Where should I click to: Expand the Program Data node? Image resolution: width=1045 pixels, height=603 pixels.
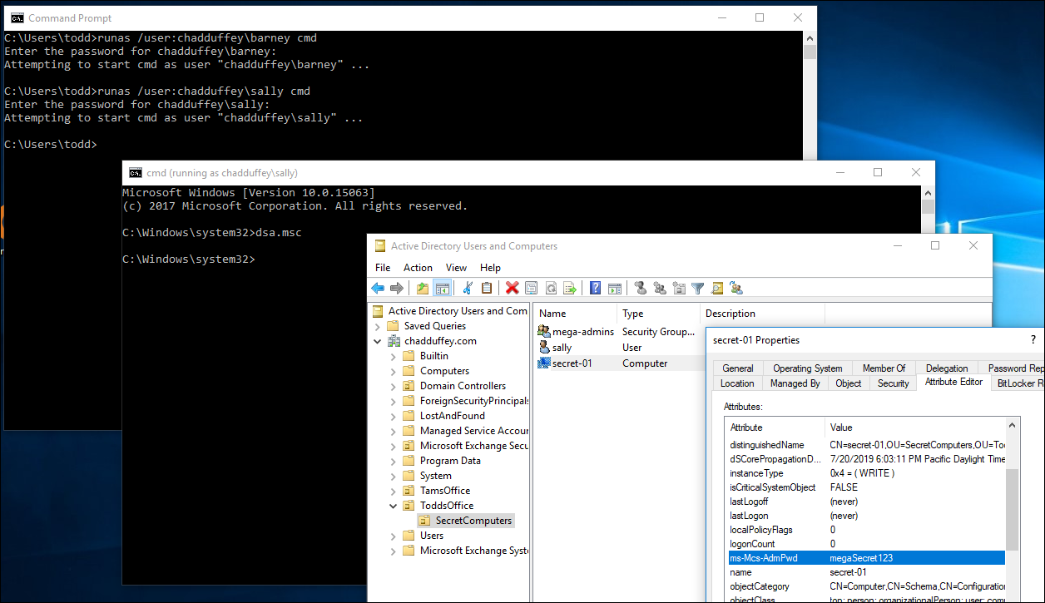(394, 461)
